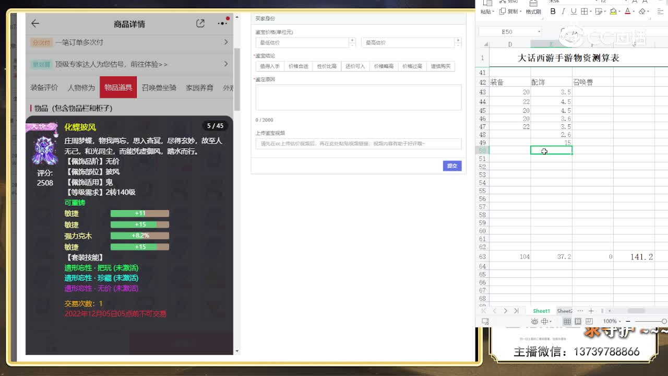Select column D header in spreadsheet
The width and height of the screenshot is (668, 376).
click(x=509, y=44)
